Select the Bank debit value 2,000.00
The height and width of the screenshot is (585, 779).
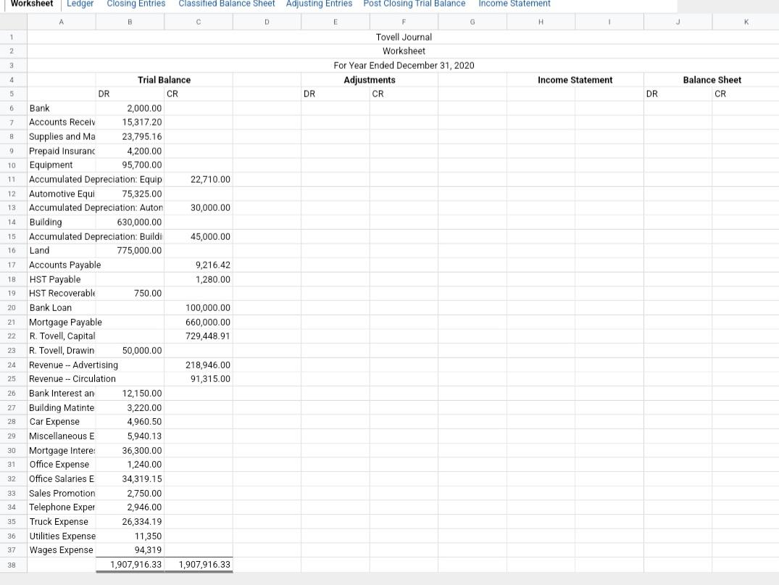point(130,108)
